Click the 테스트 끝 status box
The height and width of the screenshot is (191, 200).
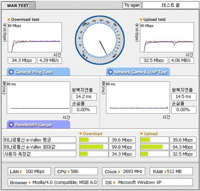171,5
